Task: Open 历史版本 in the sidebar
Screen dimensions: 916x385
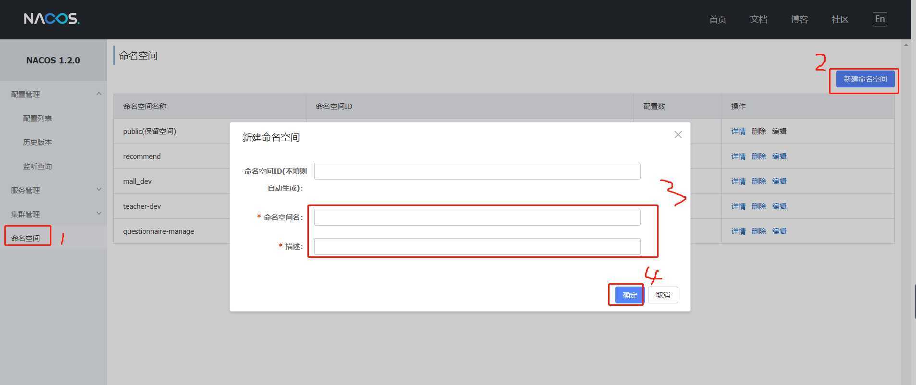Action: tap(37, 142)
